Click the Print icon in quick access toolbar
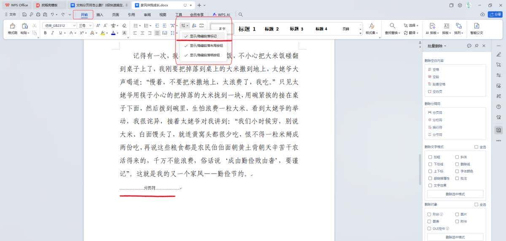 [x=38, y=14]
